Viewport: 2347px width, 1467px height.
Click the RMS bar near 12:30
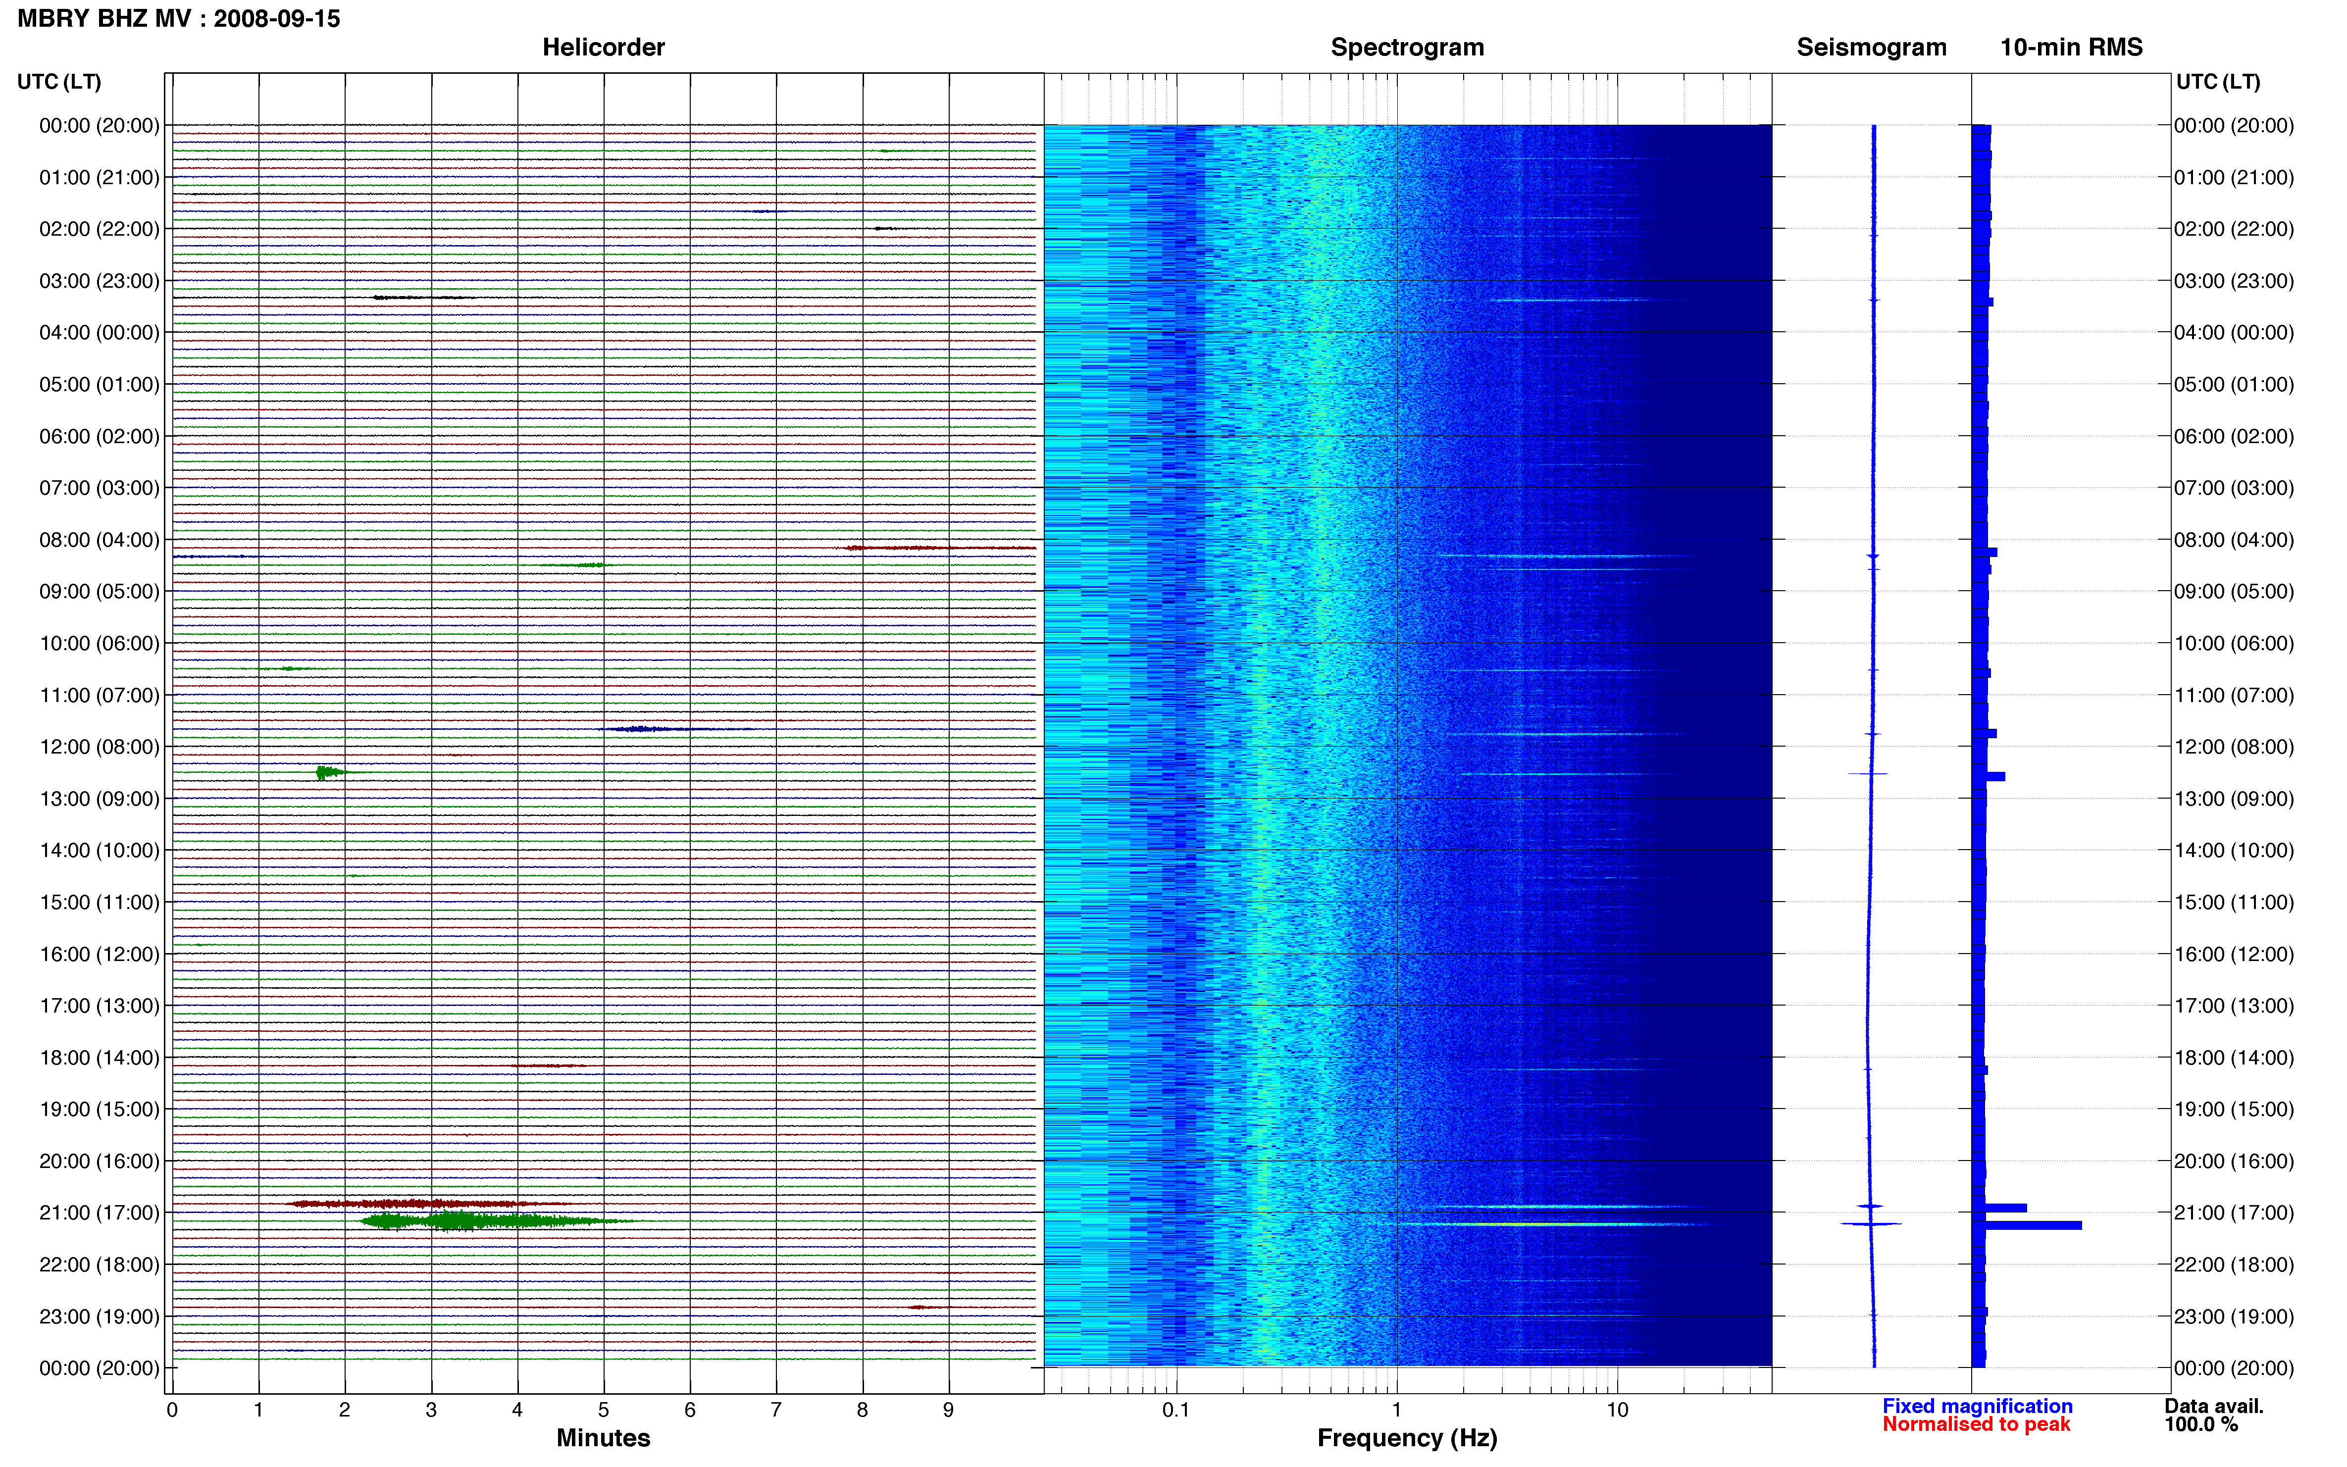pyautogui.click(x=1989, y=776)
